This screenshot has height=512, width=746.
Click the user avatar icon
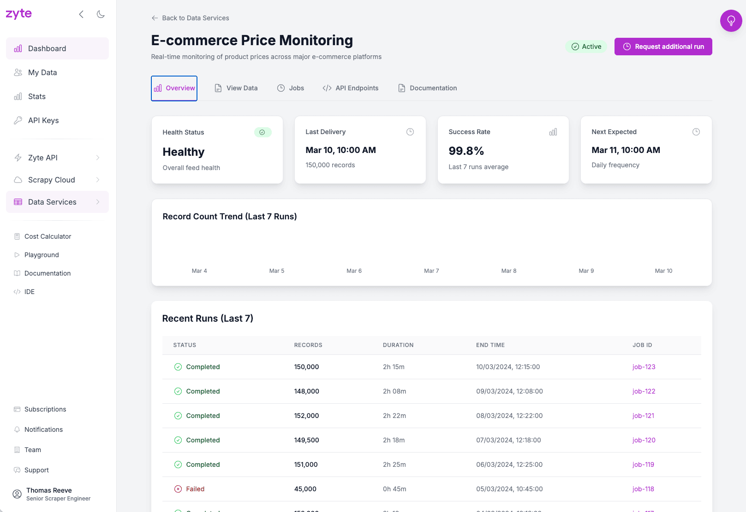(x=17, y=494)
